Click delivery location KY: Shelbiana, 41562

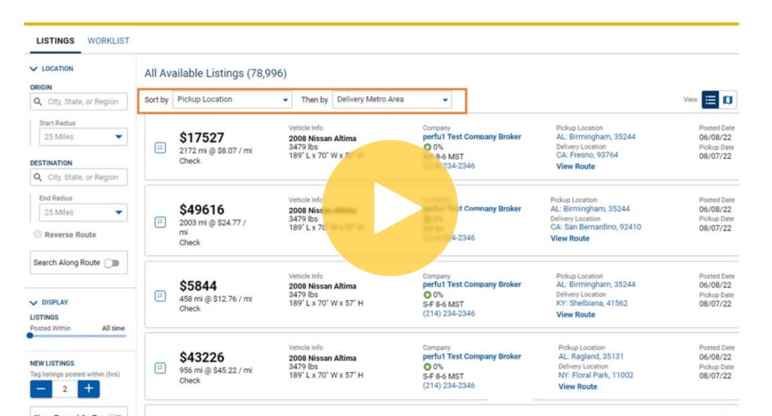592,303
